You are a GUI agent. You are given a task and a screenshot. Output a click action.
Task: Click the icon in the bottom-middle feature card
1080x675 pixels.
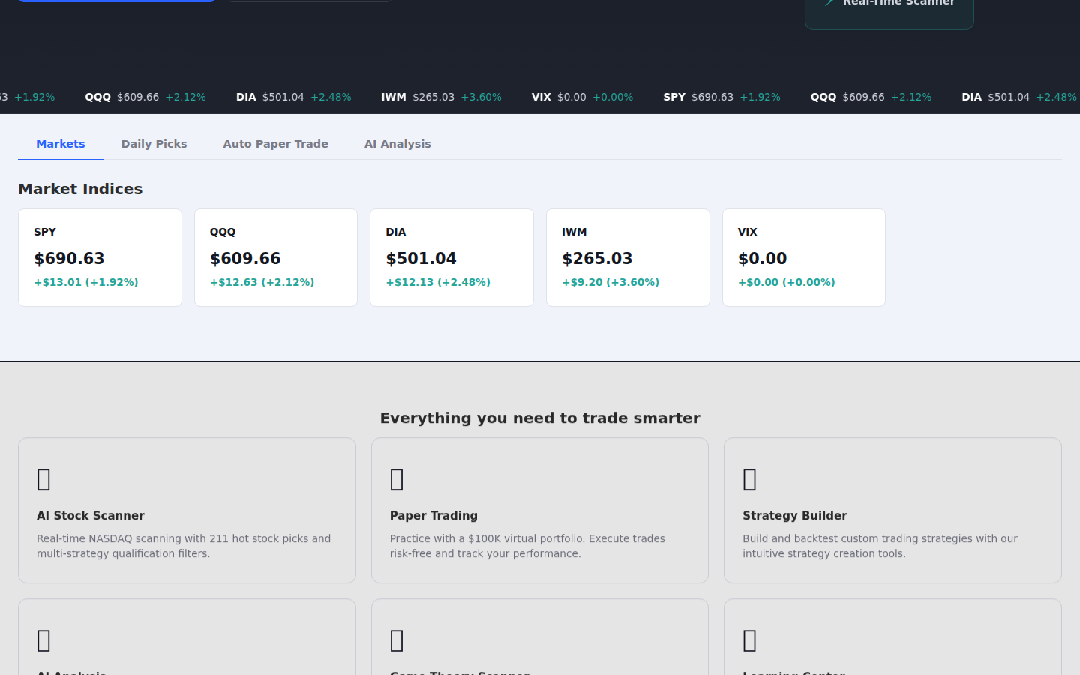[x=397, y=640]
